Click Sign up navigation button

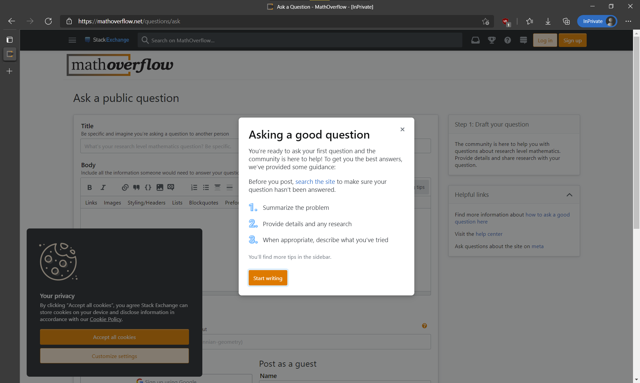[x=572, y=40]
